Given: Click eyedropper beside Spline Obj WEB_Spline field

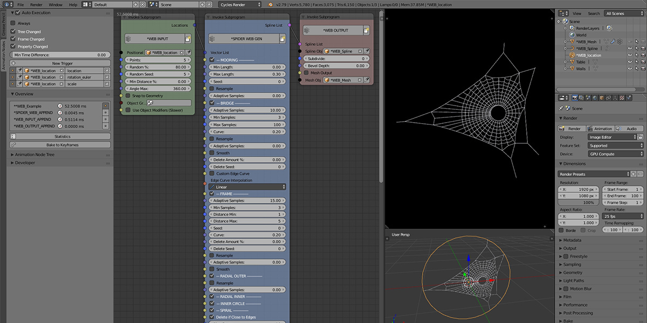Looking at the screenshot, I should pos(367,51).
